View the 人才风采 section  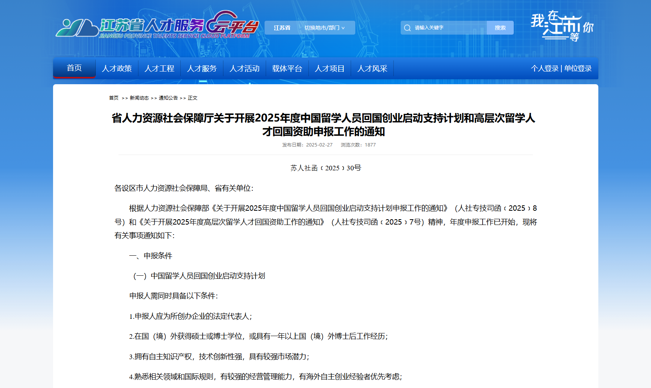point(372,68)
